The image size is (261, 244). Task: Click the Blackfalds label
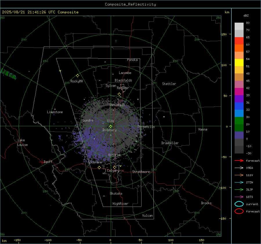pos(123,80)
